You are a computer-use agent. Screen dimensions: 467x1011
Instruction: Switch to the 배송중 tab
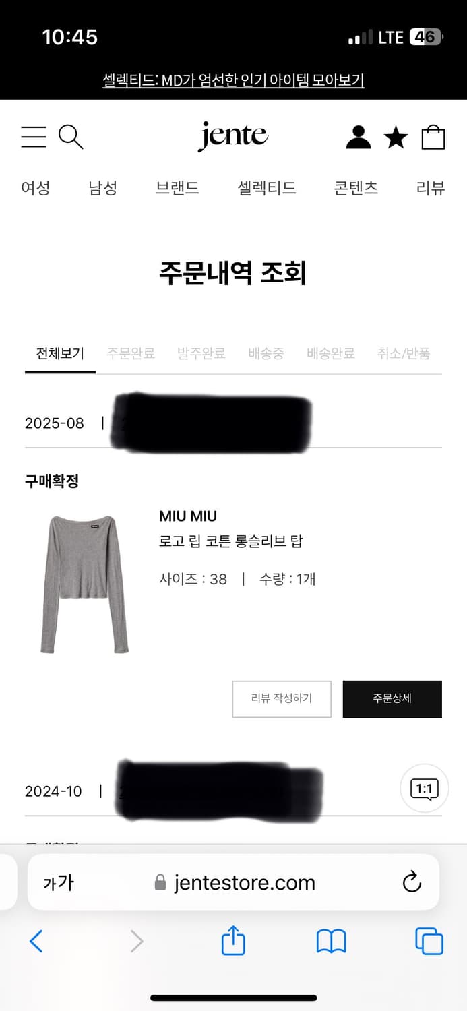click(x=266, y=353)
